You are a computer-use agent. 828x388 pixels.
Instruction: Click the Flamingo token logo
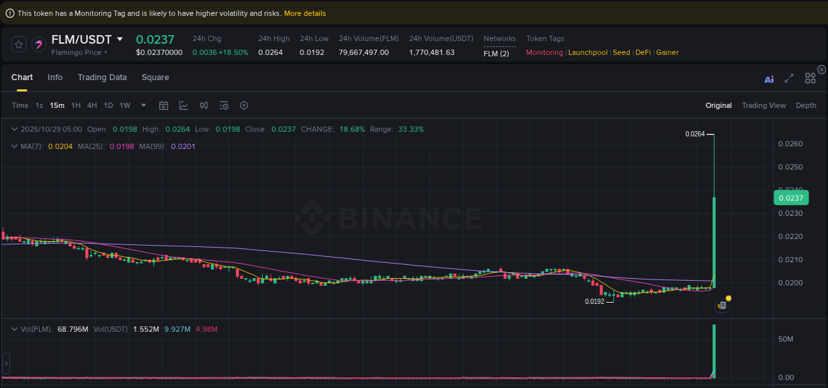(38, 44)
